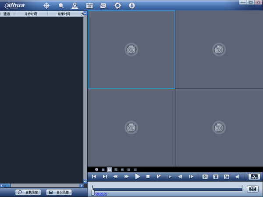Click the list's vertical scrollbar down arrow

click(85, 181)
